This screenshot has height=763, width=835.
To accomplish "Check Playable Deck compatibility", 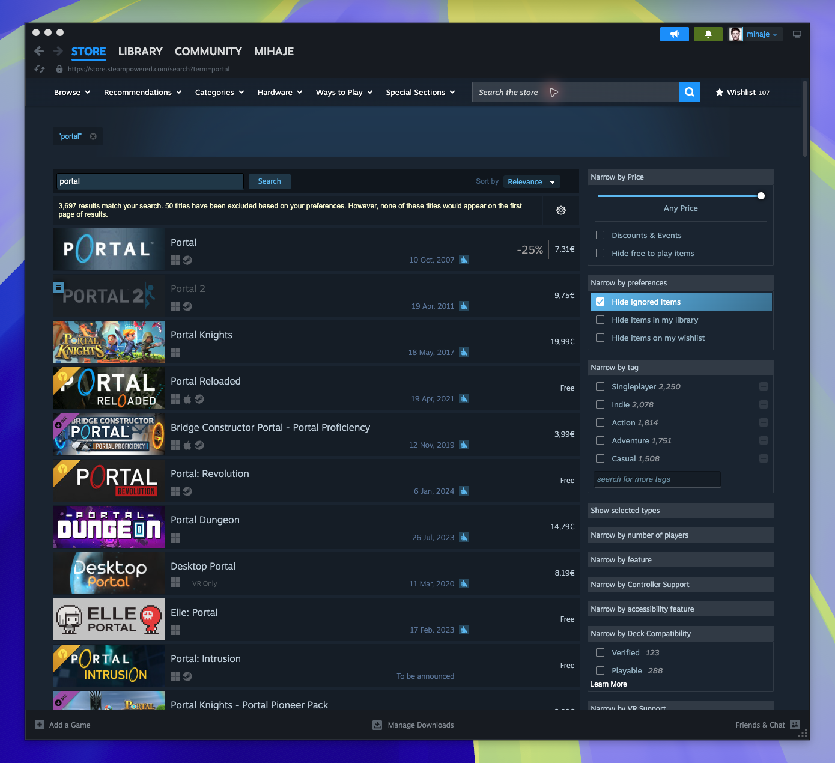I will (600, 670).
